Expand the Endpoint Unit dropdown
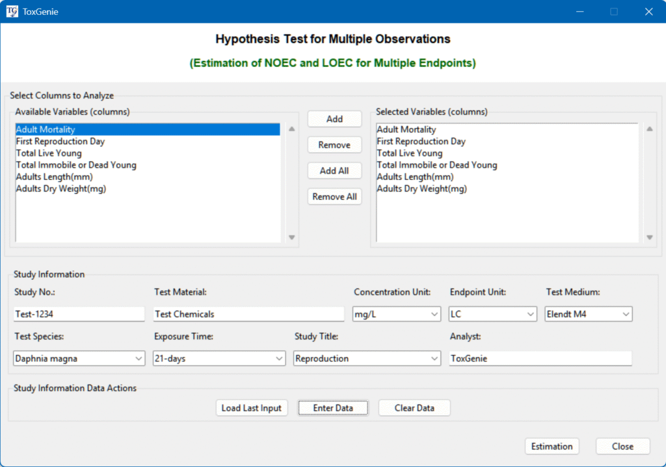The image size is (666, 467). [492, 314]
